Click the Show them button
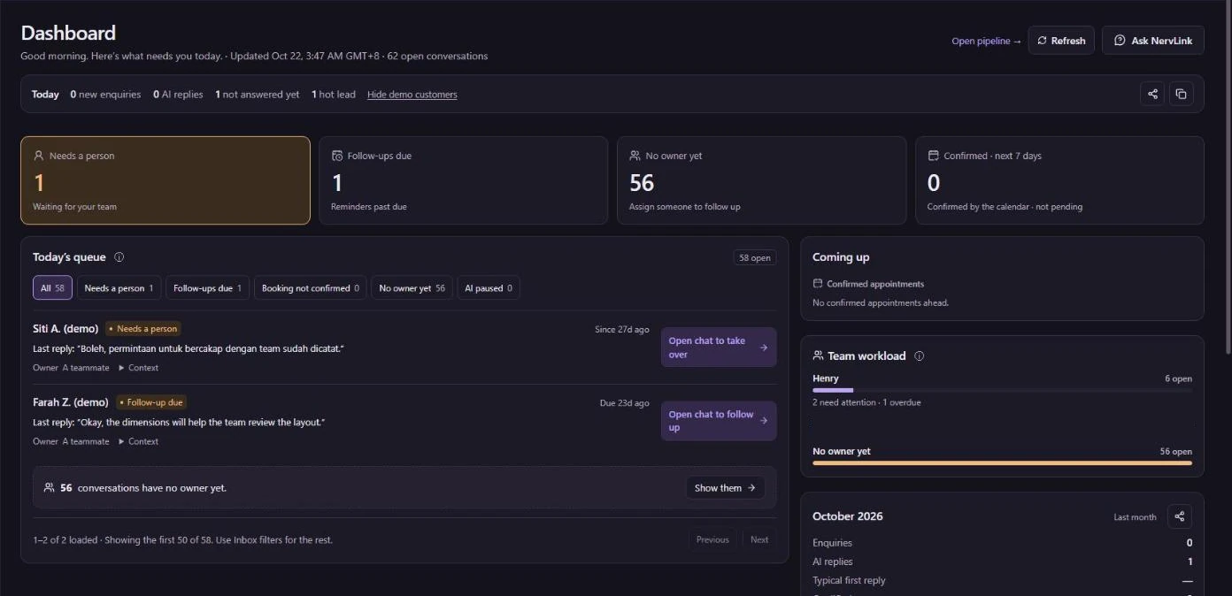 [x=725, y=487]
